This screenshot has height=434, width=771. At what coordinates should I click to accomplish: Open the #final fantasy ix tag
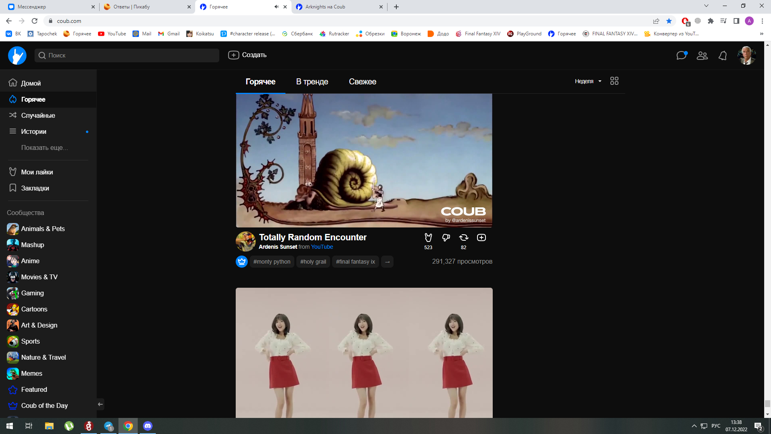point(355,262)
